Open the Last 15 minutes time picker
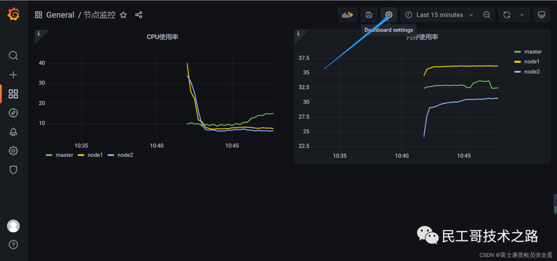This screenshot has height=261, width=557. pos(440,15)
